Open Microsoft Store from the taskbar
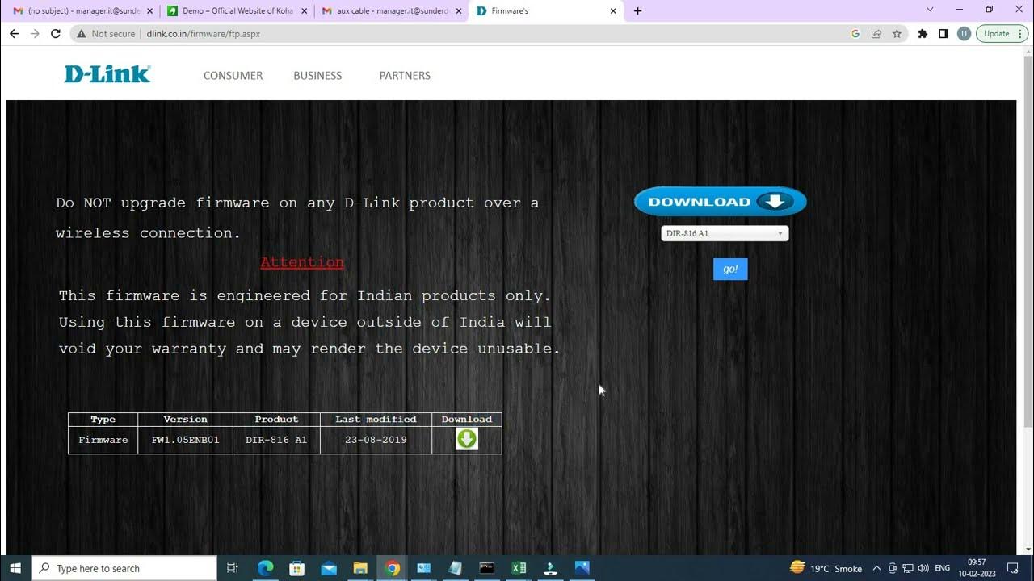 [296, 568]
